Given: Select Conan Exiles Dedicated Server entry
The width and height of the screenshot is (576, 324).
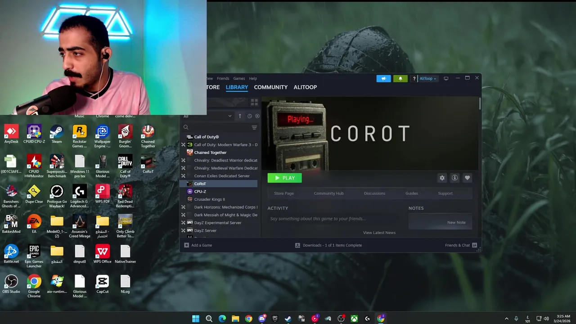Looking at the screenshot, I should 219,176.
